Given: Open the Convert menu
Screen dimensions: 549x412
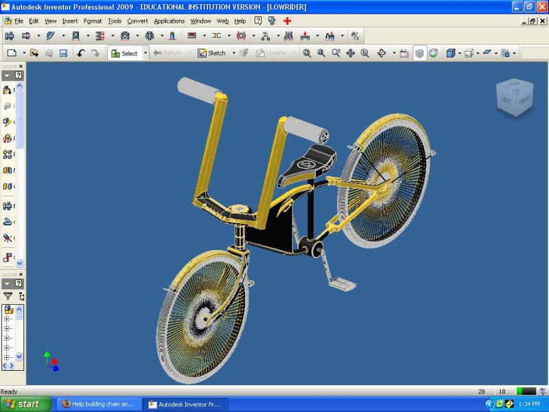Looking at the screenshot, I should [x=138, y=21].
